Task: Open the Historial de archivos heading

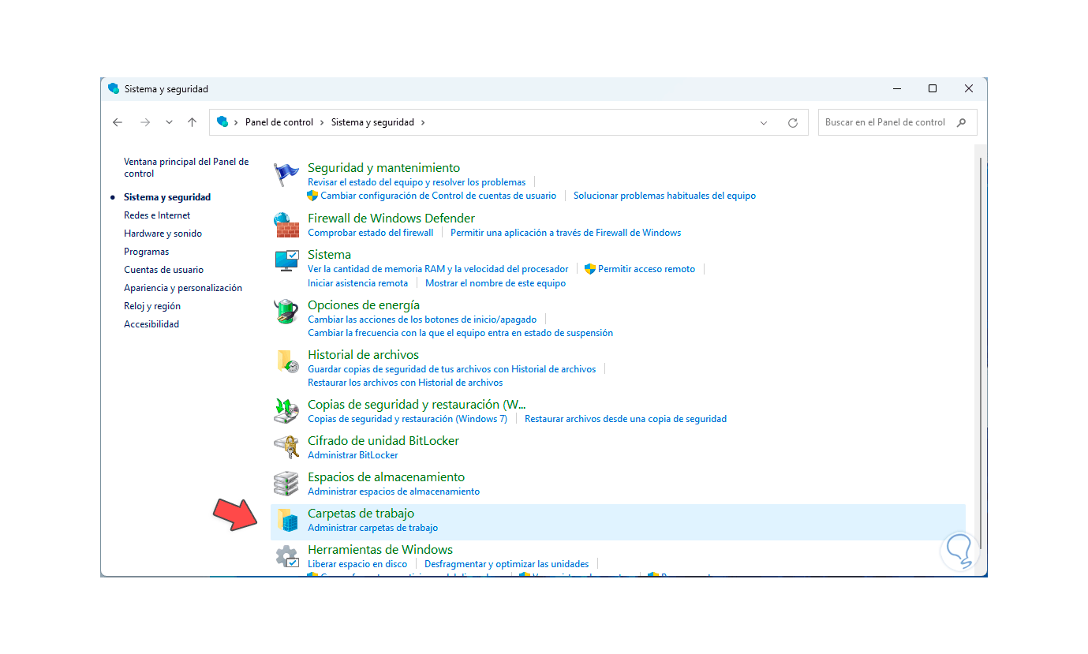Action: (x=364, y=354)
